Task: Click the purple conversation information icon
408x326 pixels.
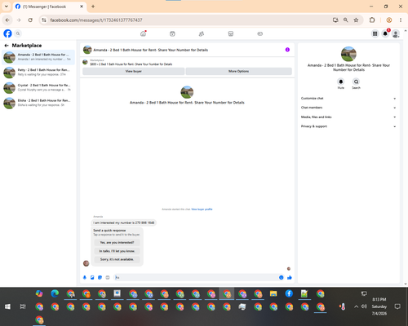Action: [287, 50]
